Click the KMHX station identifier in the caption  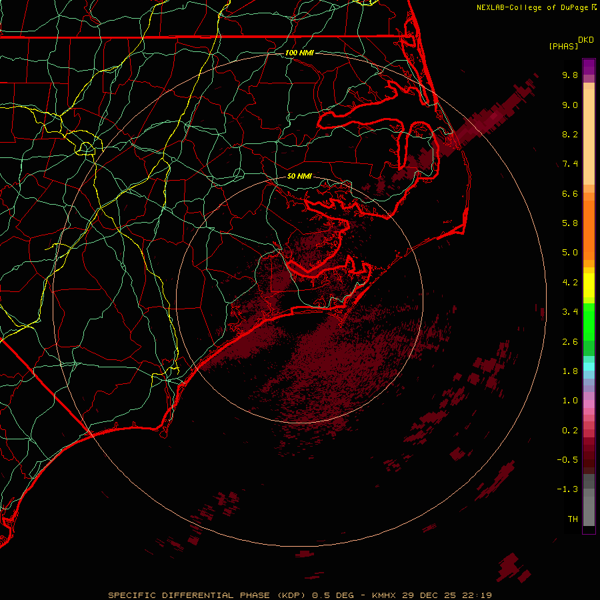pyautogui.click(x=385, y=595)
